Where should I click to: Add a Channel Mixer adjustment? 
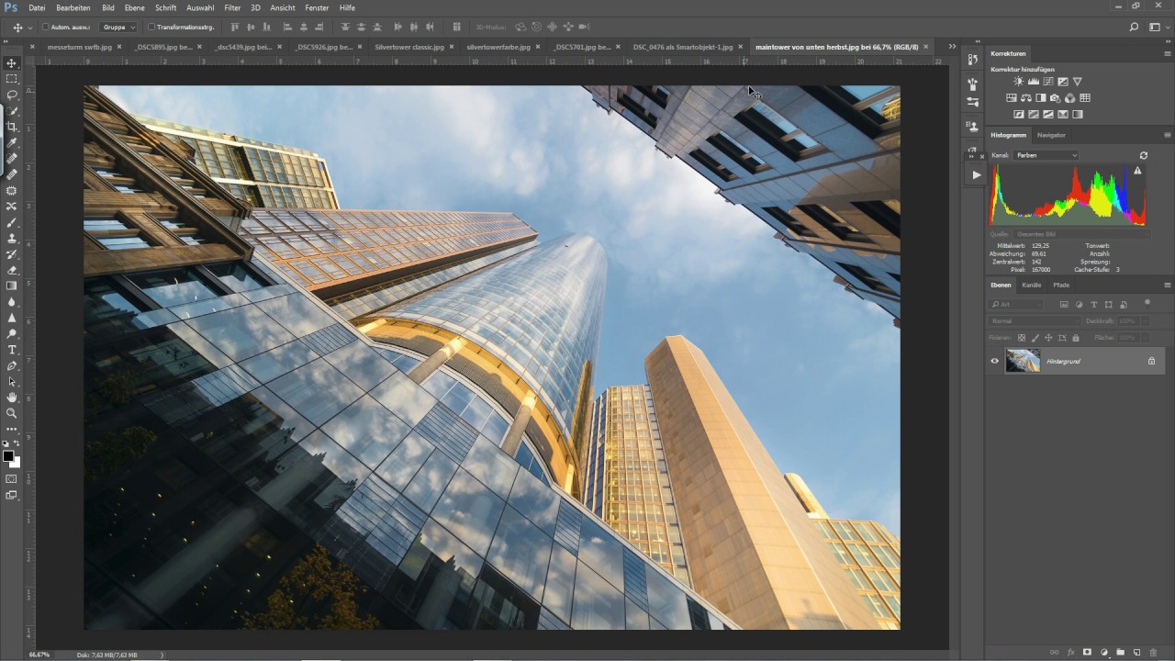click(1069, 98)
